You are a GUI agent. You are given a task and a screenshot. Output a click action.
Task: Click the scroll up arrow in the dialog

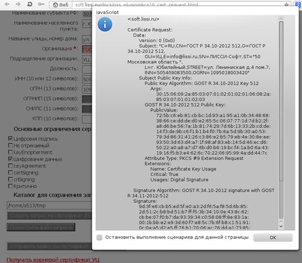281,19
